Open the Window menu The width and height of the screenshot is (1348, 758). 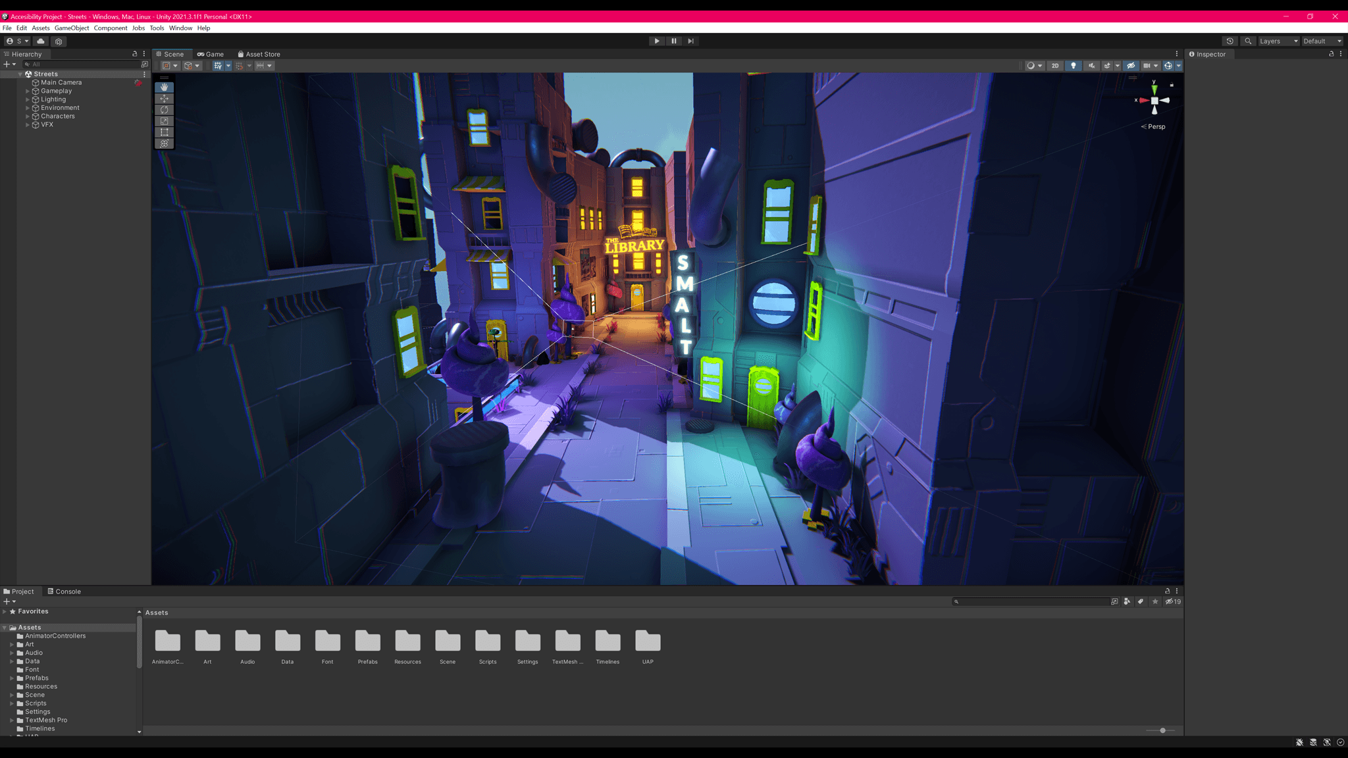pyautogui.click(x=180, y=28)
